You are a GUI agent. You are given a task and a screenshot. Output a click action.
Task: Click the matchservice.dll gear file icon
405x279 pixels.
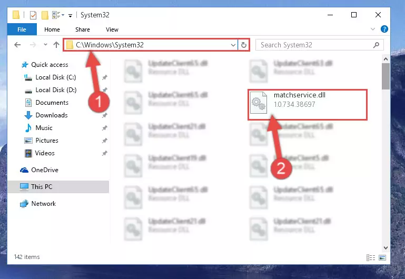[x=259, y=103]
